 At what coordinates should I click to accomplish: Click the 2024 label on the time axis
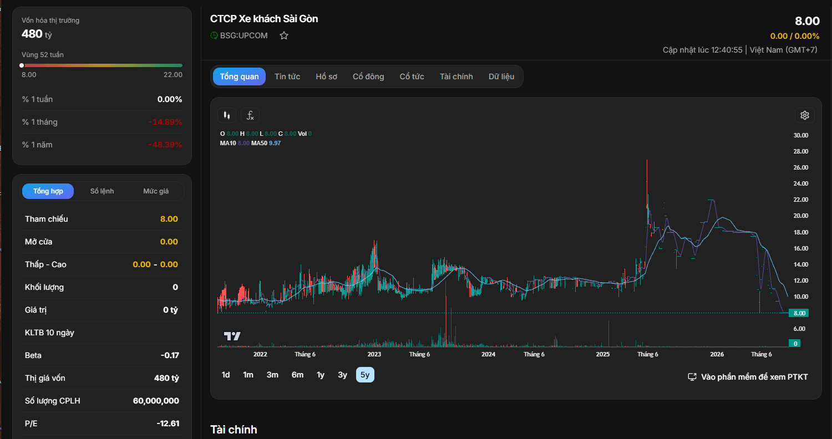pos(489,354)
